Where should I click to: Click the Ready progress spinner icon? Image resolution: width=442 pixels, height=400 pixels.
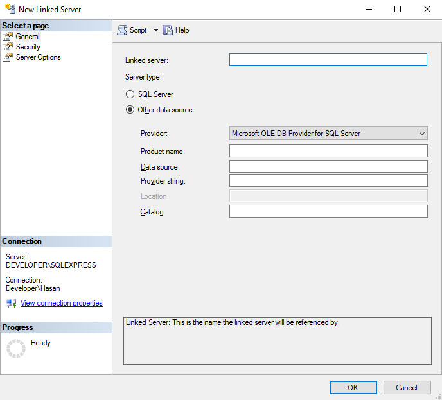tap(16, 349)
